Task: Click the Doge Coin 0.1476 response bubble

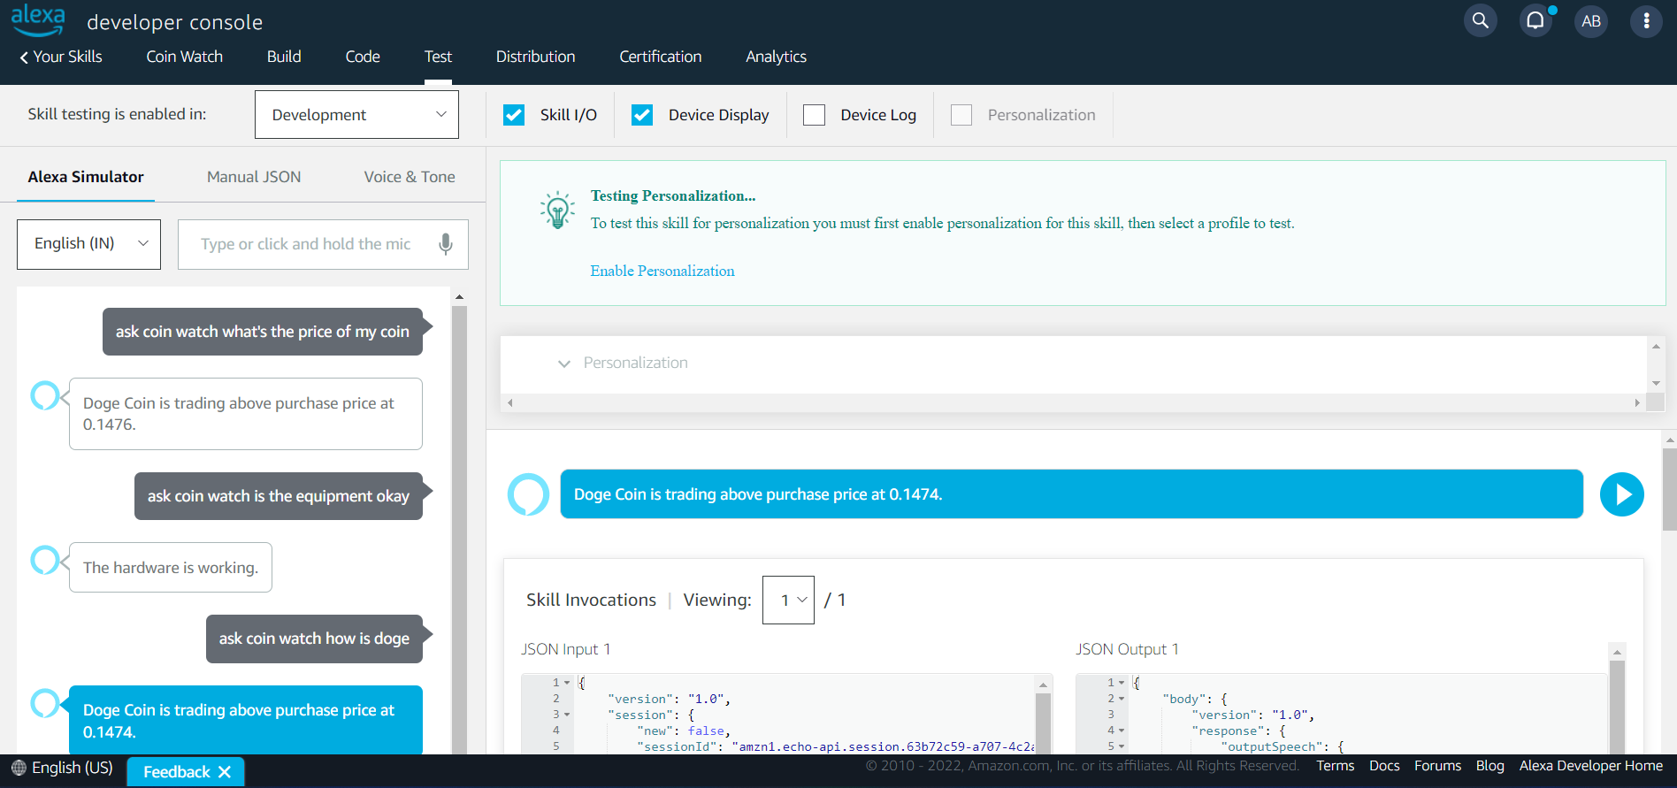Action: tap(246, 414)
